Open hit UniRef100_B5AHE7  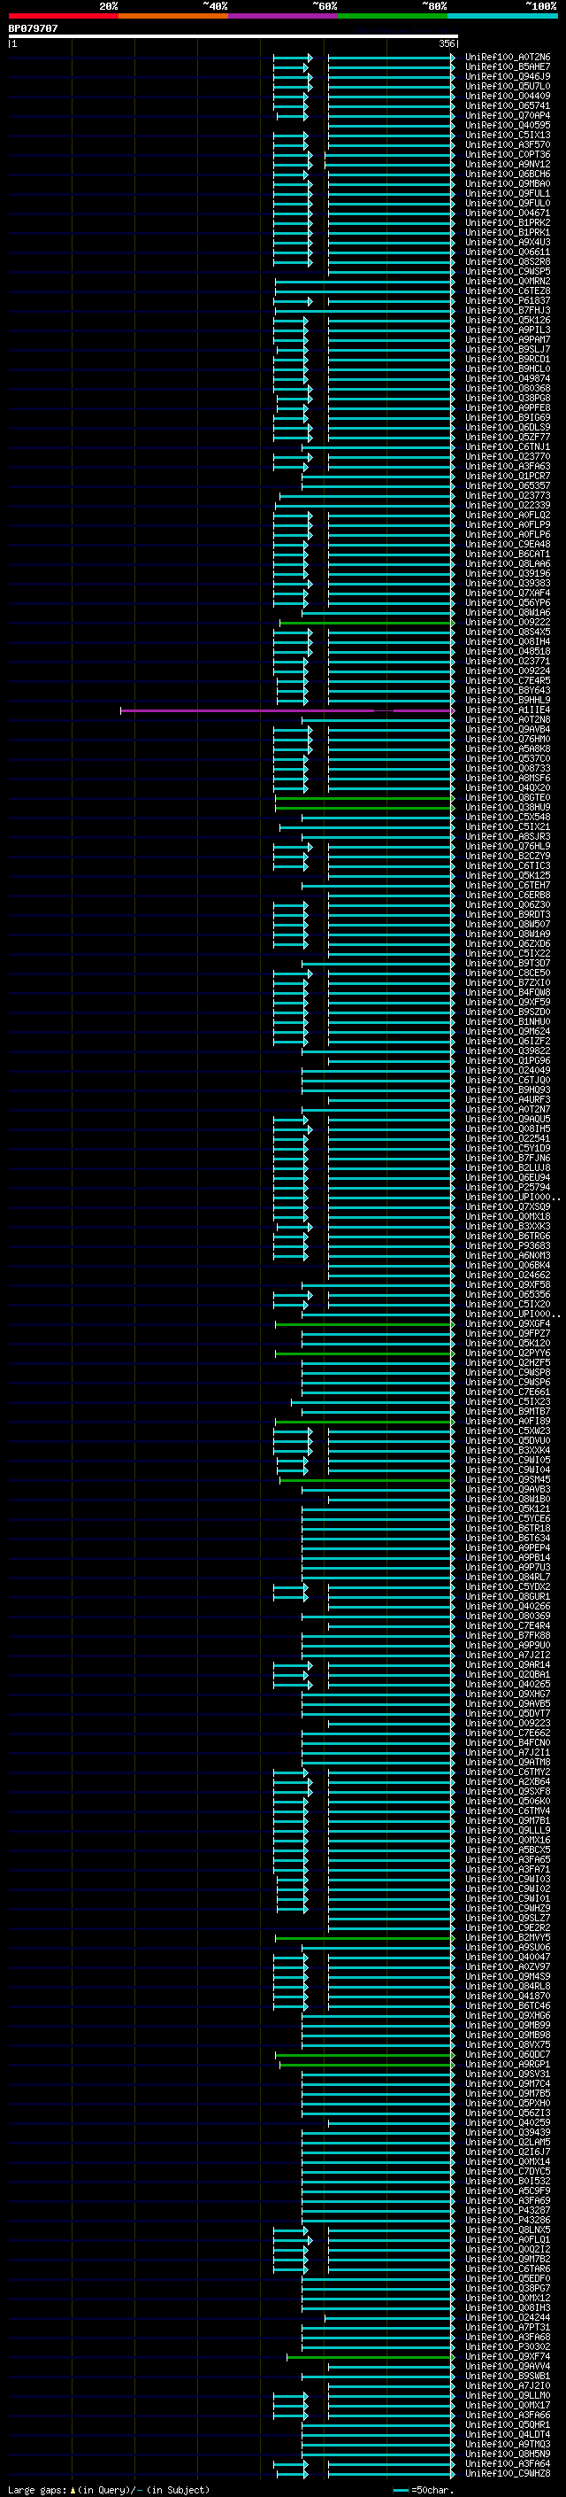(507, 67)
